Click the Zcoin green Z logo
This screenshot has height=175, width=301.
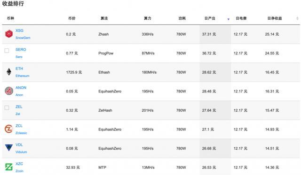[x=9, y=167]
